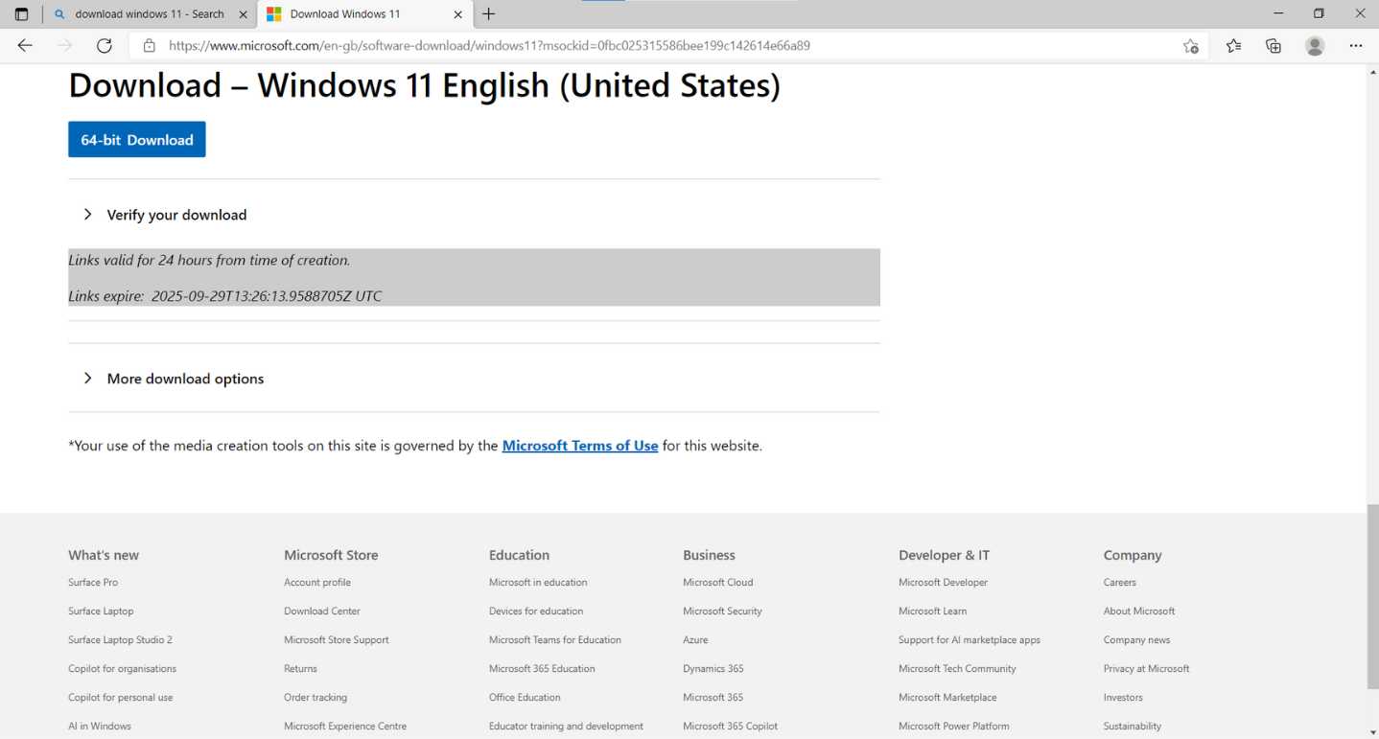Switch to the download windows 11 Search tab

pyautogui.click(x=149, y=14)
